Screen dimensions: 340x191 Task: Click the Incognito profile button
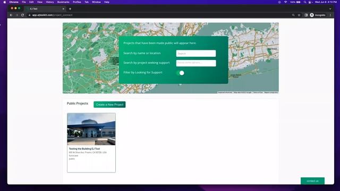(x=318, y=15)
